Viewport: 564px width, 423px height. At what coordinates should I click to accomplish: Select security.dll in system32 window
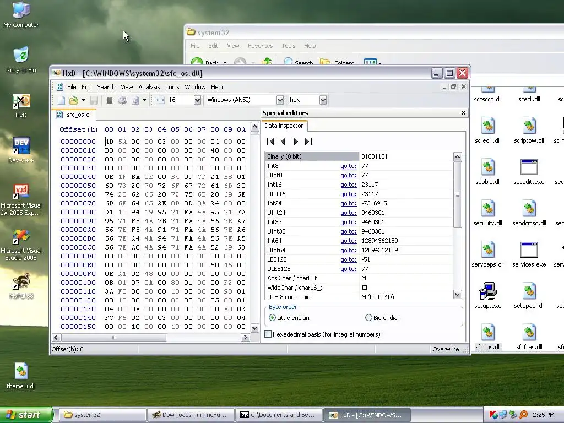click(x=488, y=213)
